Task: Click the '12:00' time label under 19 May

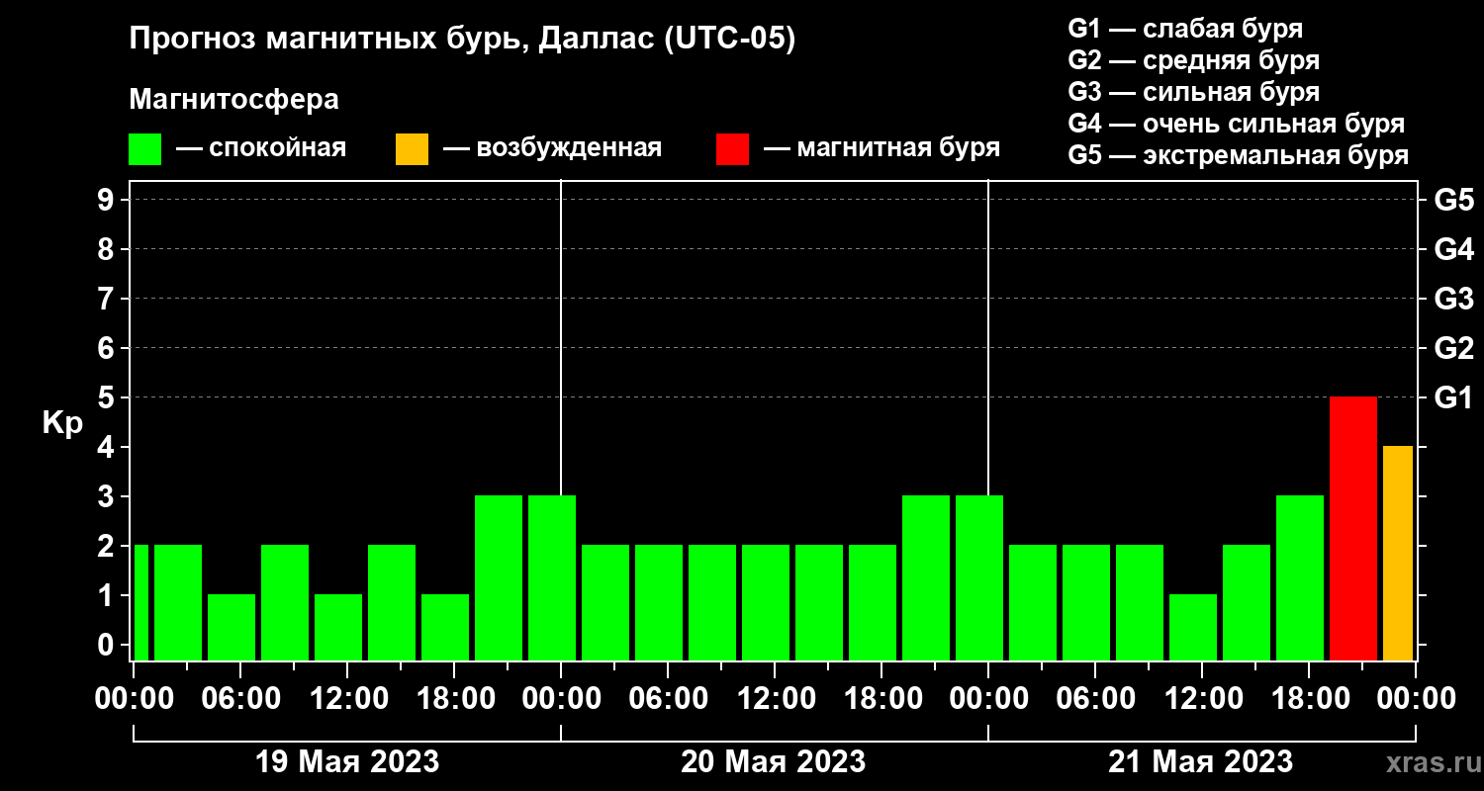Action: point(347,699)
